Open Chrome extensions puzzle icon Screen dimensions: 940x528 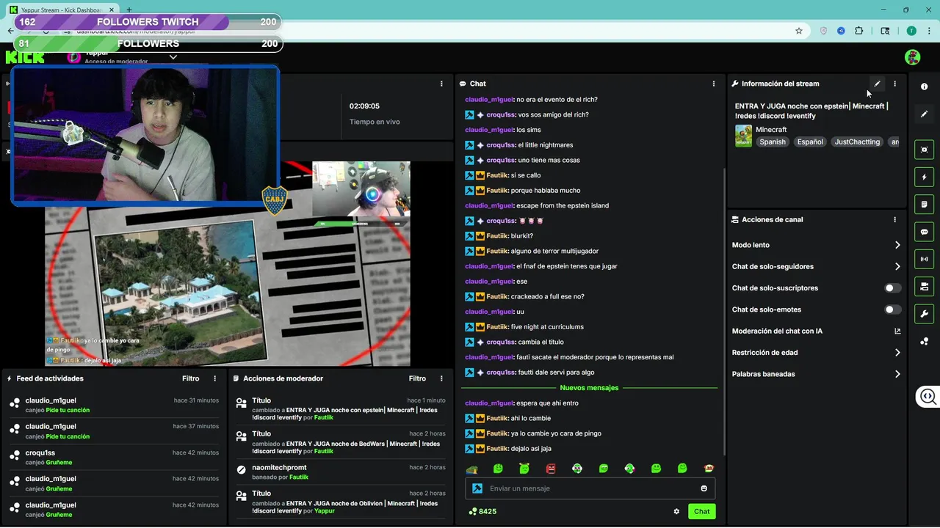[858, 31]
